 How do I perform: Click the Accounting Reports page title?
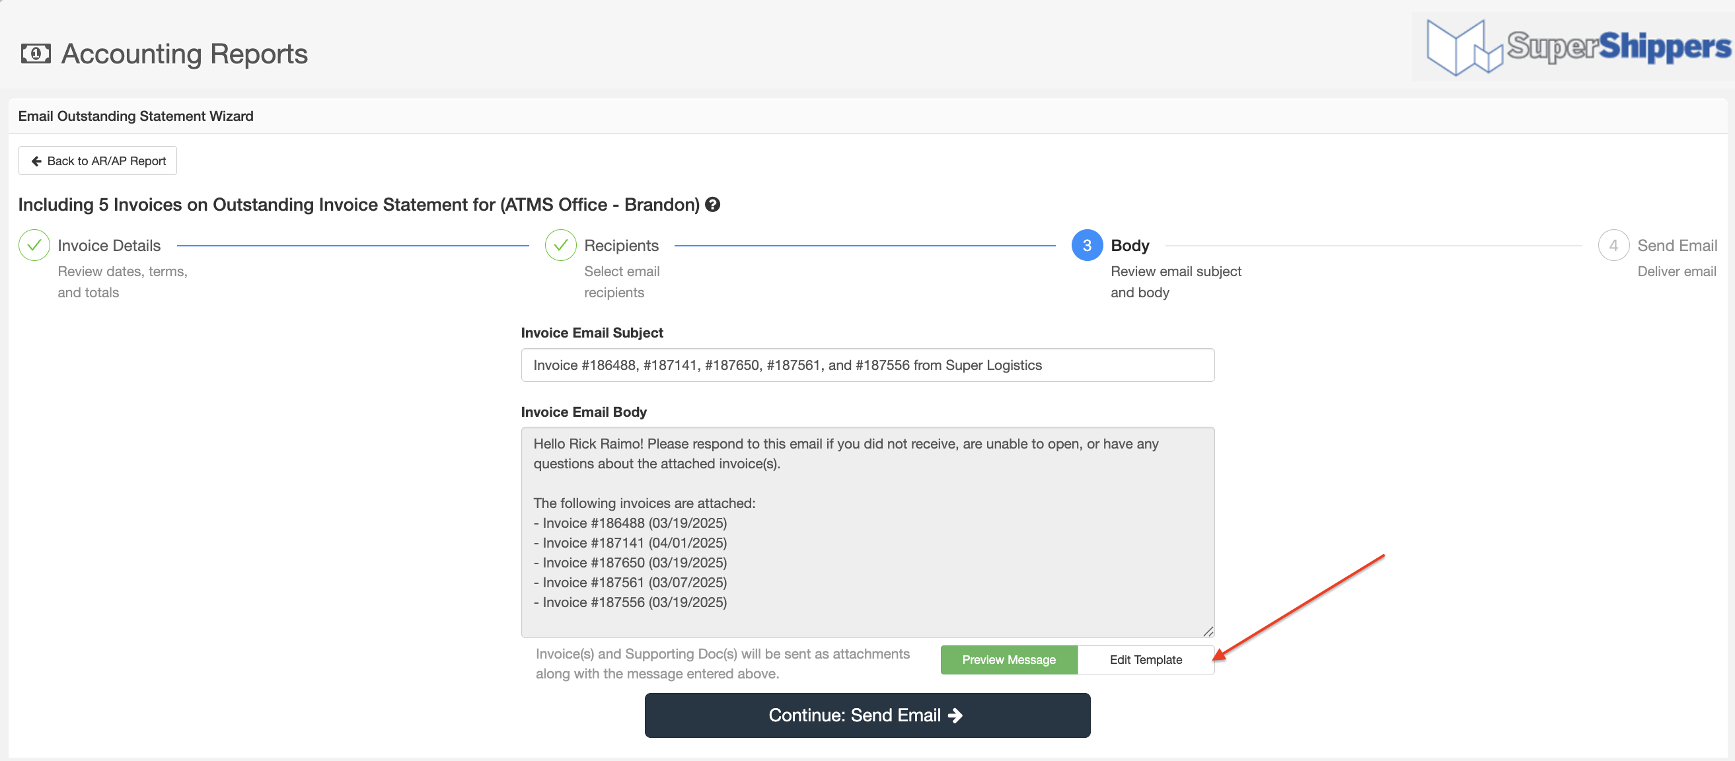coord(184,54)
